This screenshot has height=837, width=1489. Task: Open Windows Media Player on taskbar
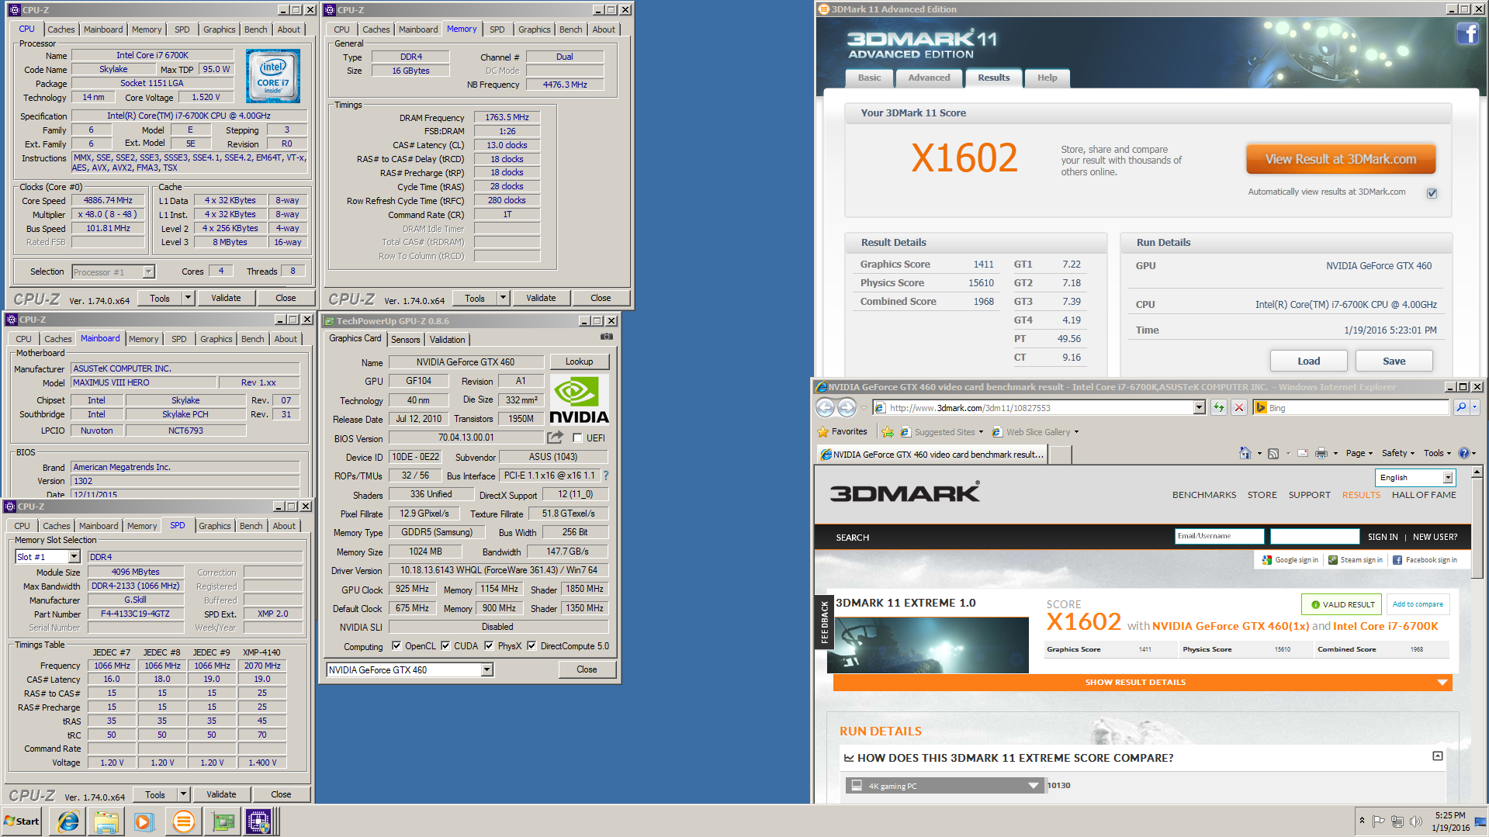click(144, 821)
